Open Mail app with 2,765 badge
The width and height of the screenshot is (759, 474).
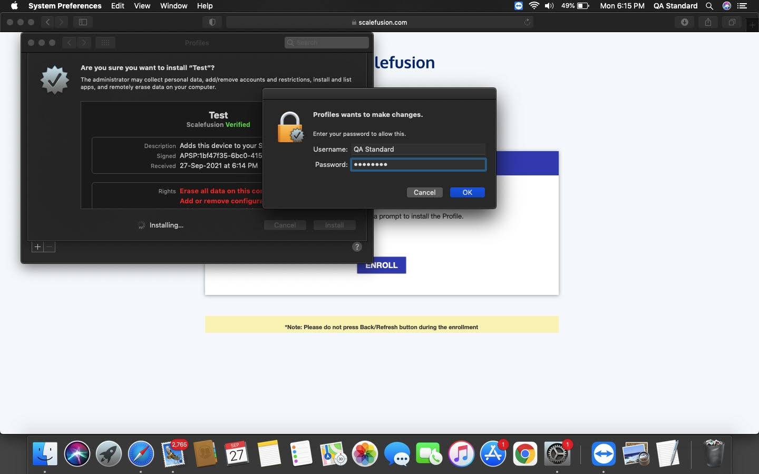click(x=173, y=453)
